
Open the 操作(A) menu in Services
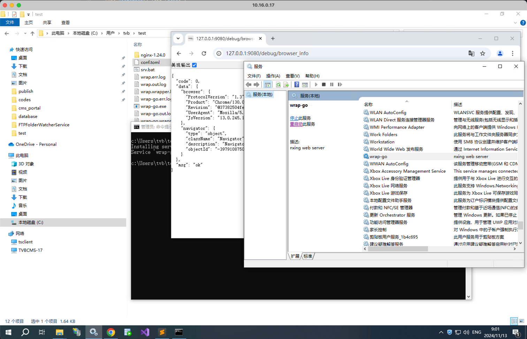pos(273,76)
